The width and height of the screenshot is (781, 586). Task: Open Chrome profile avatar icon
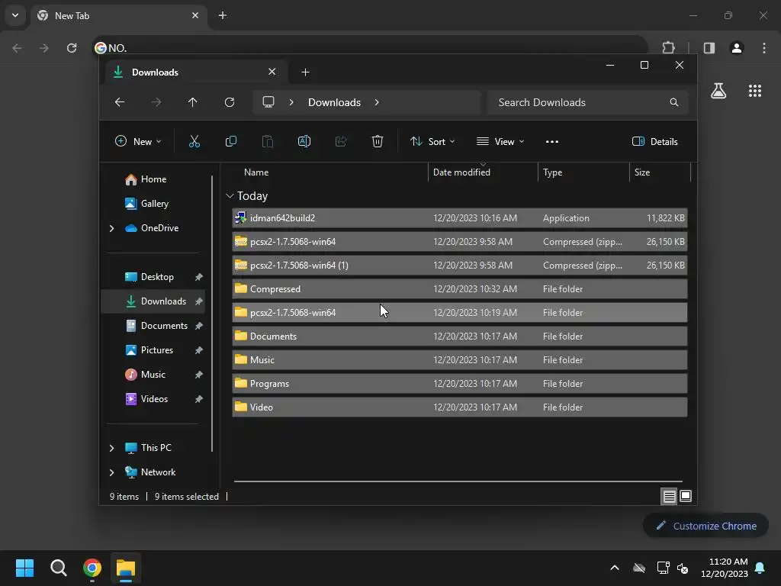(x=737, y=48)
